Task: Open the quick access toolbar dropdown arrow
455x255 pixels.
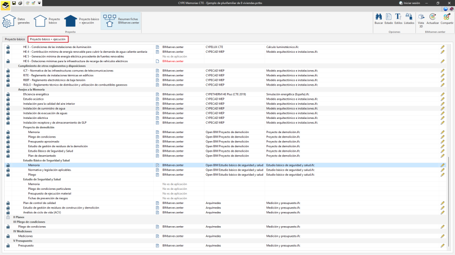Action: coord(39,3)
